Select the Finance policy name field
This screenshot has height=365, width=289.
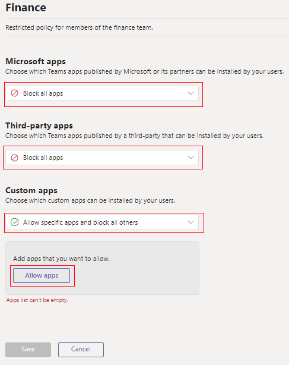(x=26, y=8)
